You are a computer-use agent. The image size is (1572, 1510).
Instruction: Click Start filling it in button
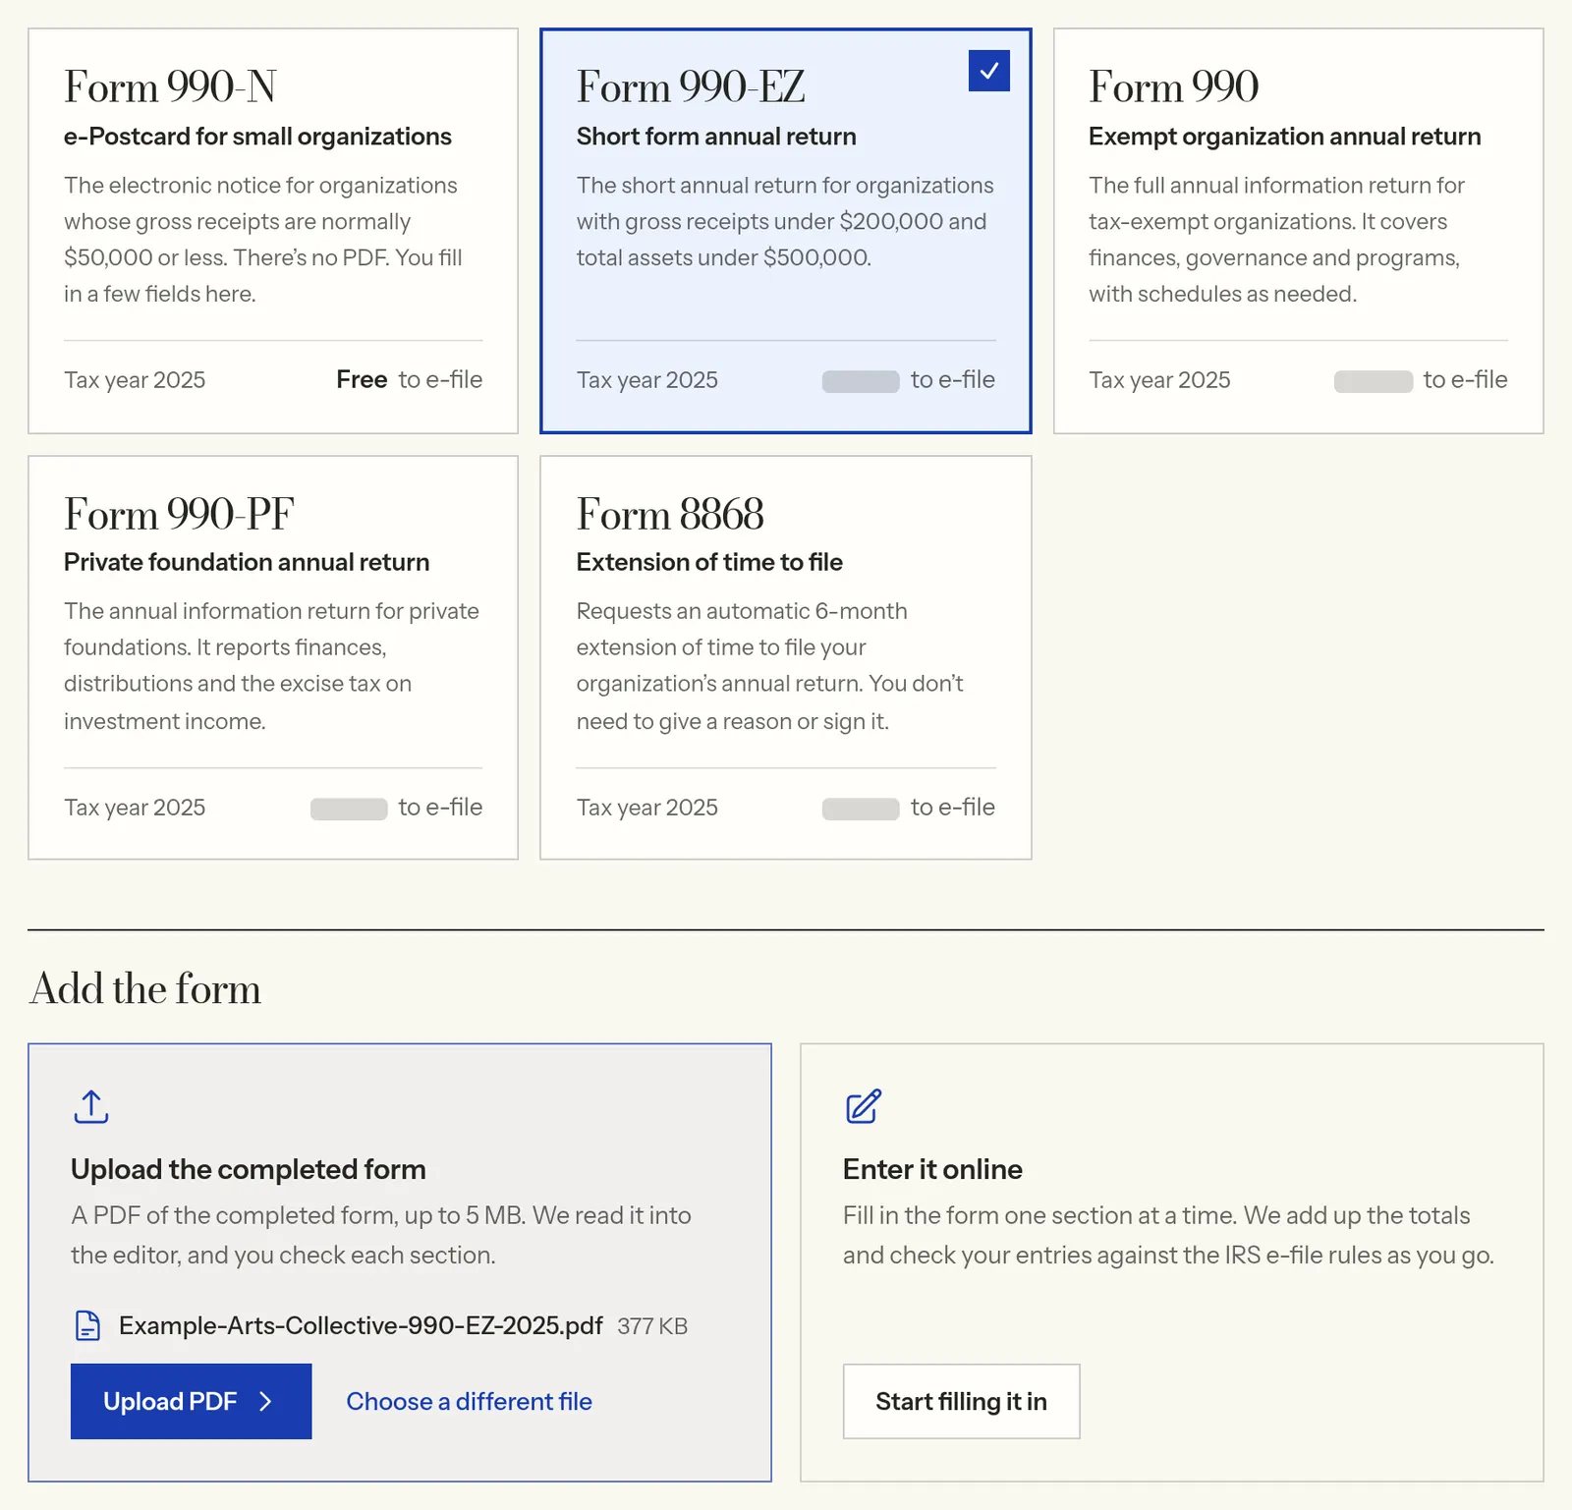click(961, 1401)
